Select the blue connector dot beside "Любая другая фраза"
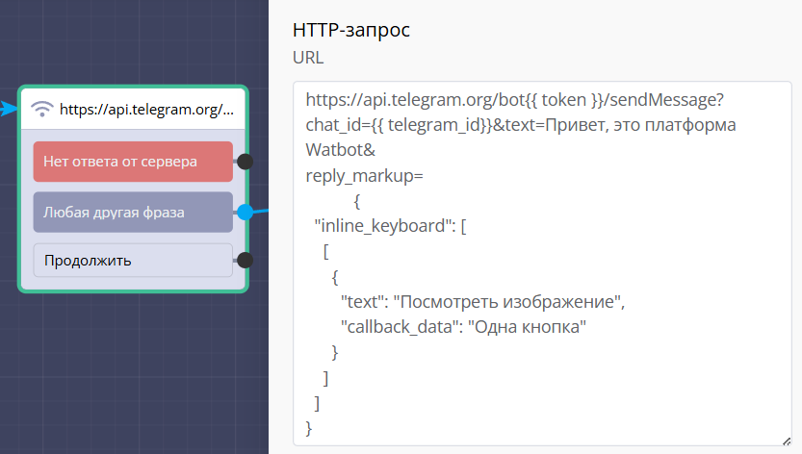 [246, 212]
